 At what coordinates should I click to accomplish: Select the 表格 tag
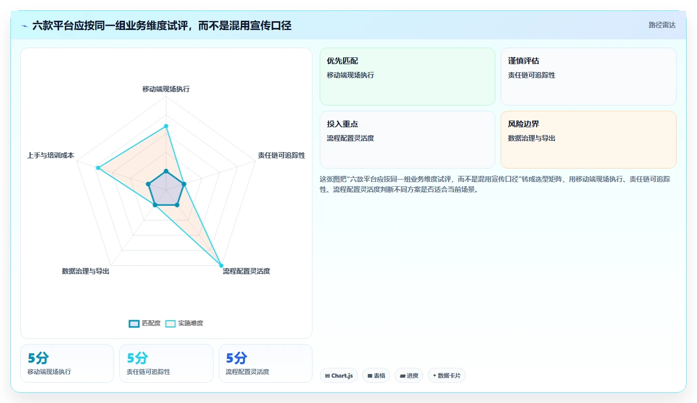pos(376,376)
